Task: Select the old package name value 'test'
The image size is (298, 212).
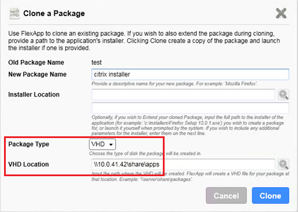Action: (96, 62)
